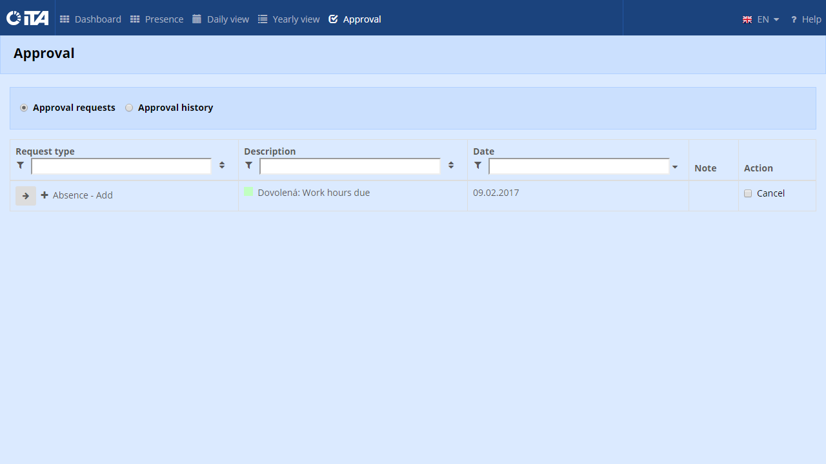
Task: Click the Note column header
Action: pos(705,168)
